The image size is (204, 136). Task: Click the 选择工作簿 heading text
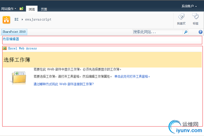click(x=17, y=60)
